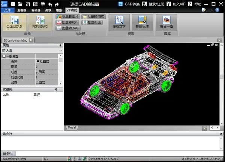225x162 pixels.
Task: Open a file with the folder icon
Action: click(x=20, y=4)
